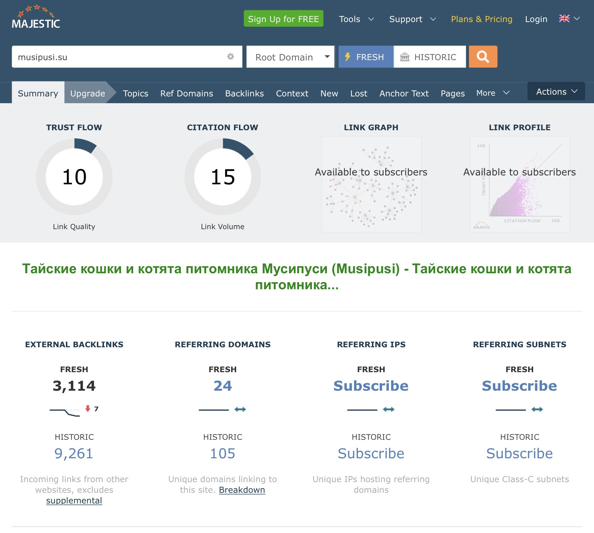Click the Citation Flow gauge showing 15
Viewport: 594px width, 533px height.
tap(223, 177)
